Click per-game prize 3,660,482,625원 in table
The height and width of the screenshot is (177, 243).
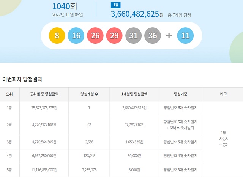(x=134, y=108)
